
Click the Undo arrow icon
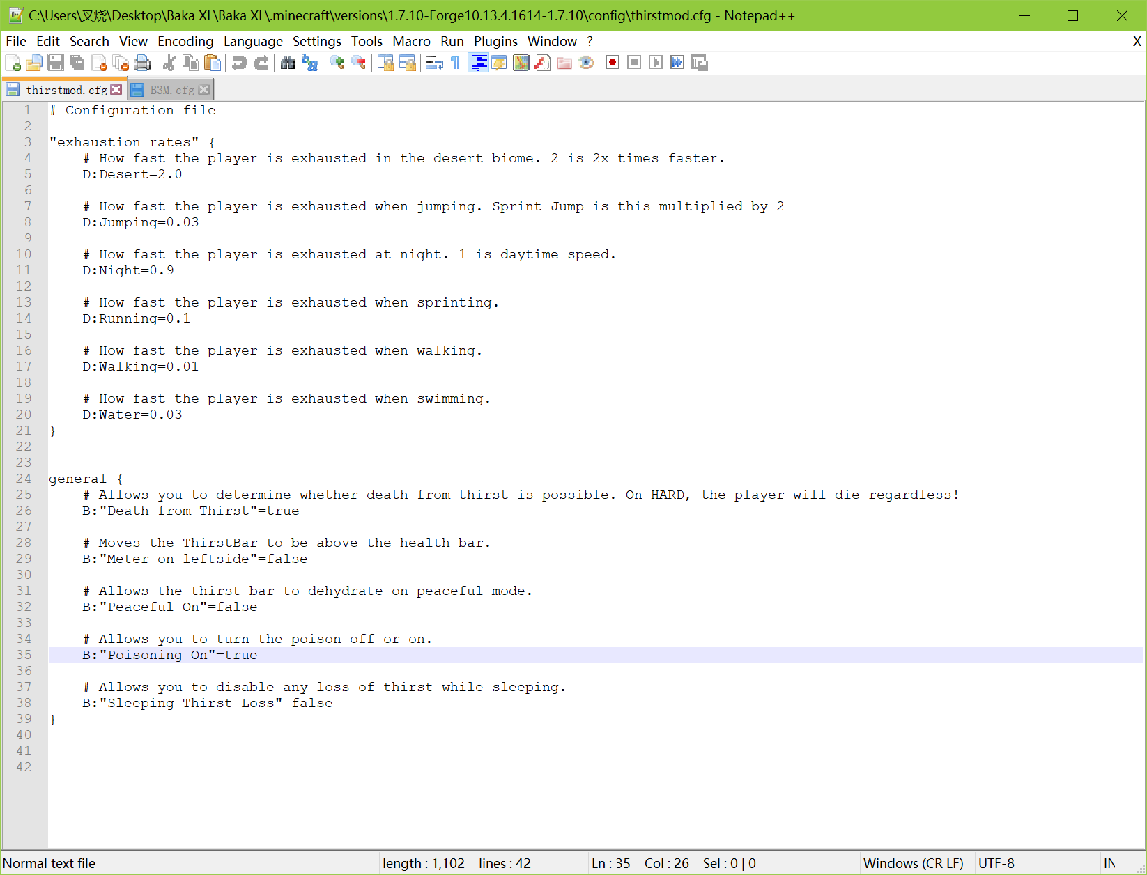pyautogui.click(x=239, y=63)
